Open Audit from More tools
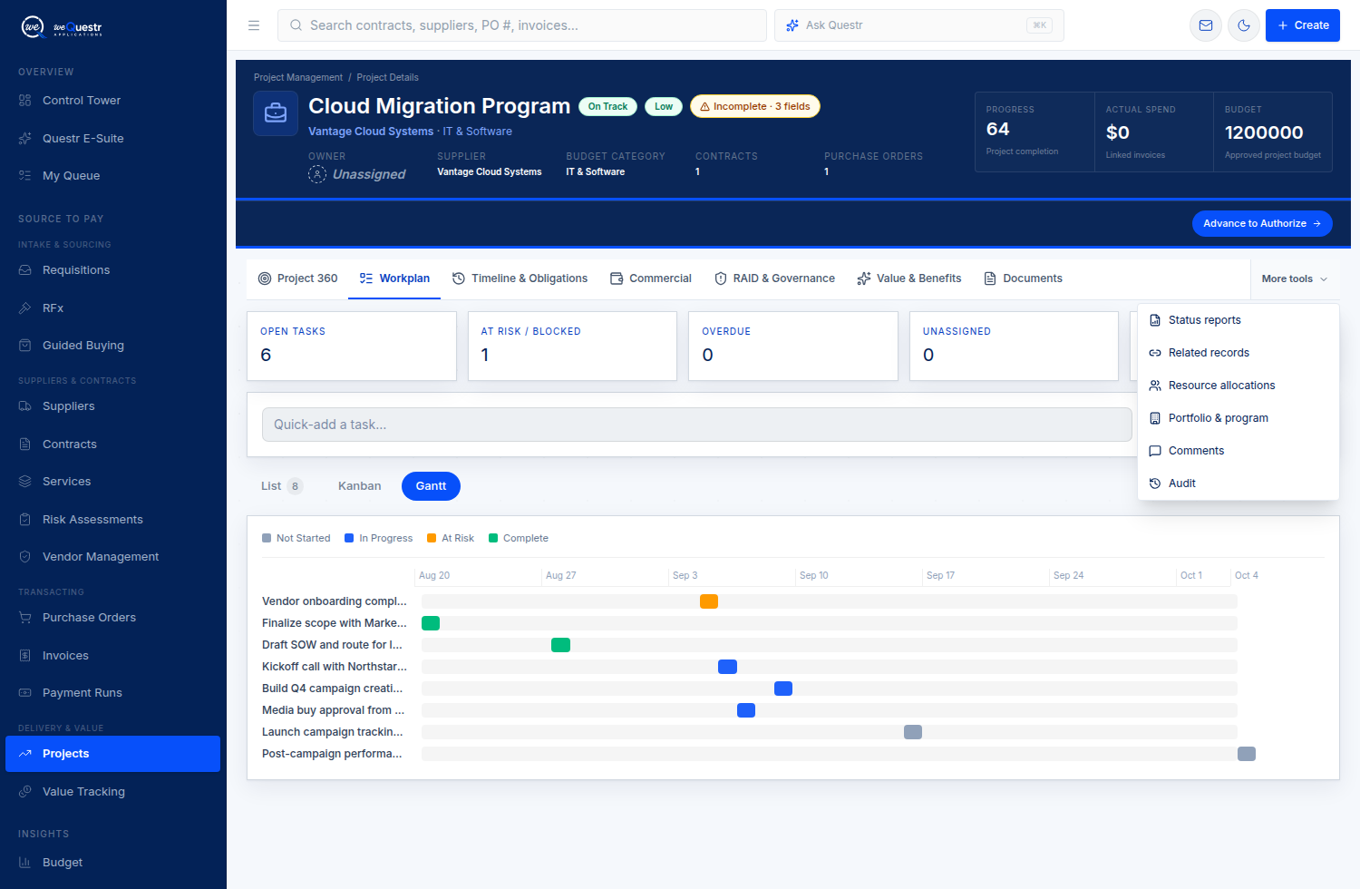 pyautogui.click(x=1239, y=484)
